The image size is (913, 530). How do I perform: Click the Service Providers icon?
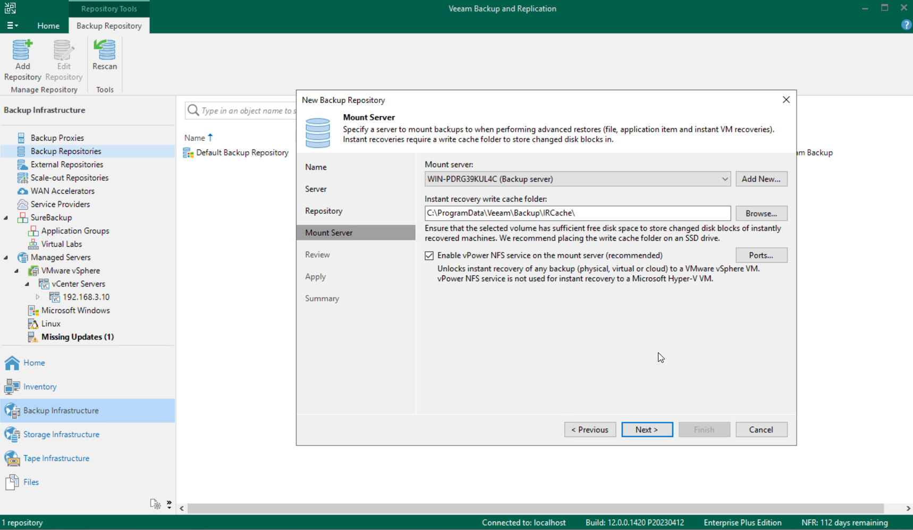[22, 204]
